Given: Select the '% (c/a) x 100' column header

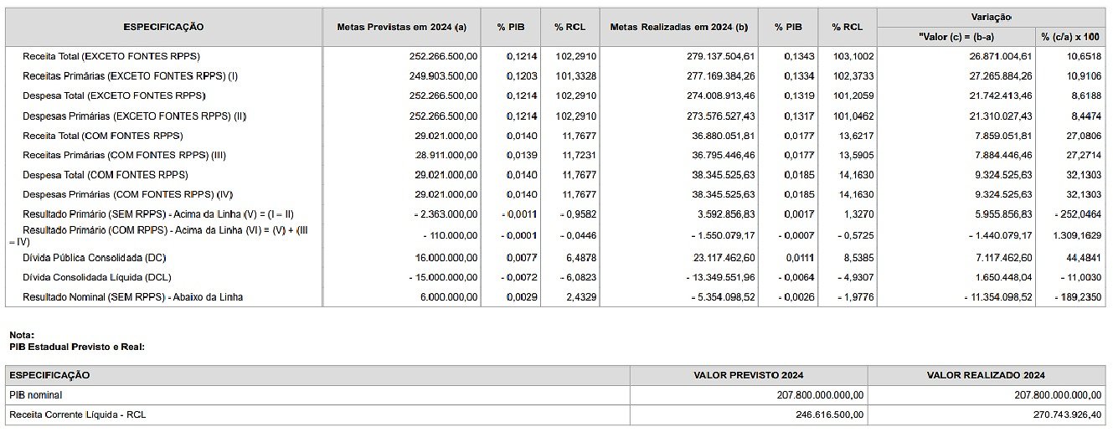Looking at the screenshot, I should (1069, 37).
